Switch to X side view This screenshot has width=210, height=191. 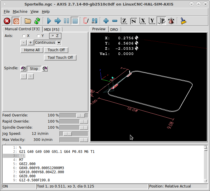coord(143,21)
